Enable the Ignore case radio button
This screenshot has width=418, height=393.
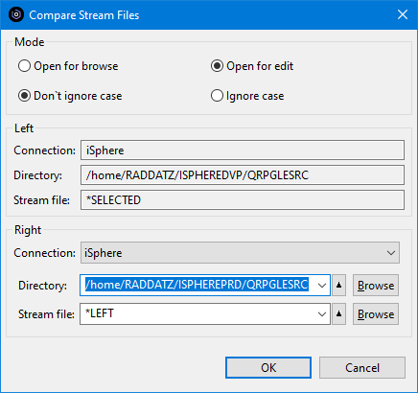point(247,96)
